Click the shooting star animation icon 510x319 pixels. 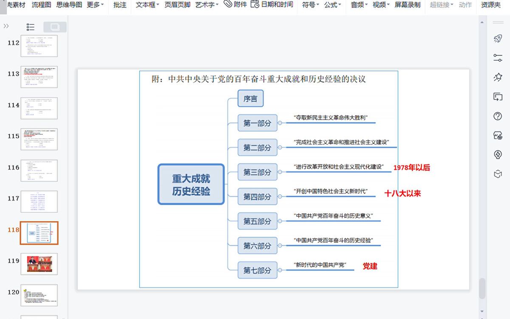click(498, 77)
